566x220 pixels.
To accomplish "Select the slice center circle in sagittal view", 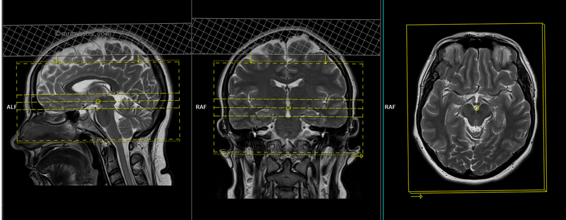I will point(98,102).
